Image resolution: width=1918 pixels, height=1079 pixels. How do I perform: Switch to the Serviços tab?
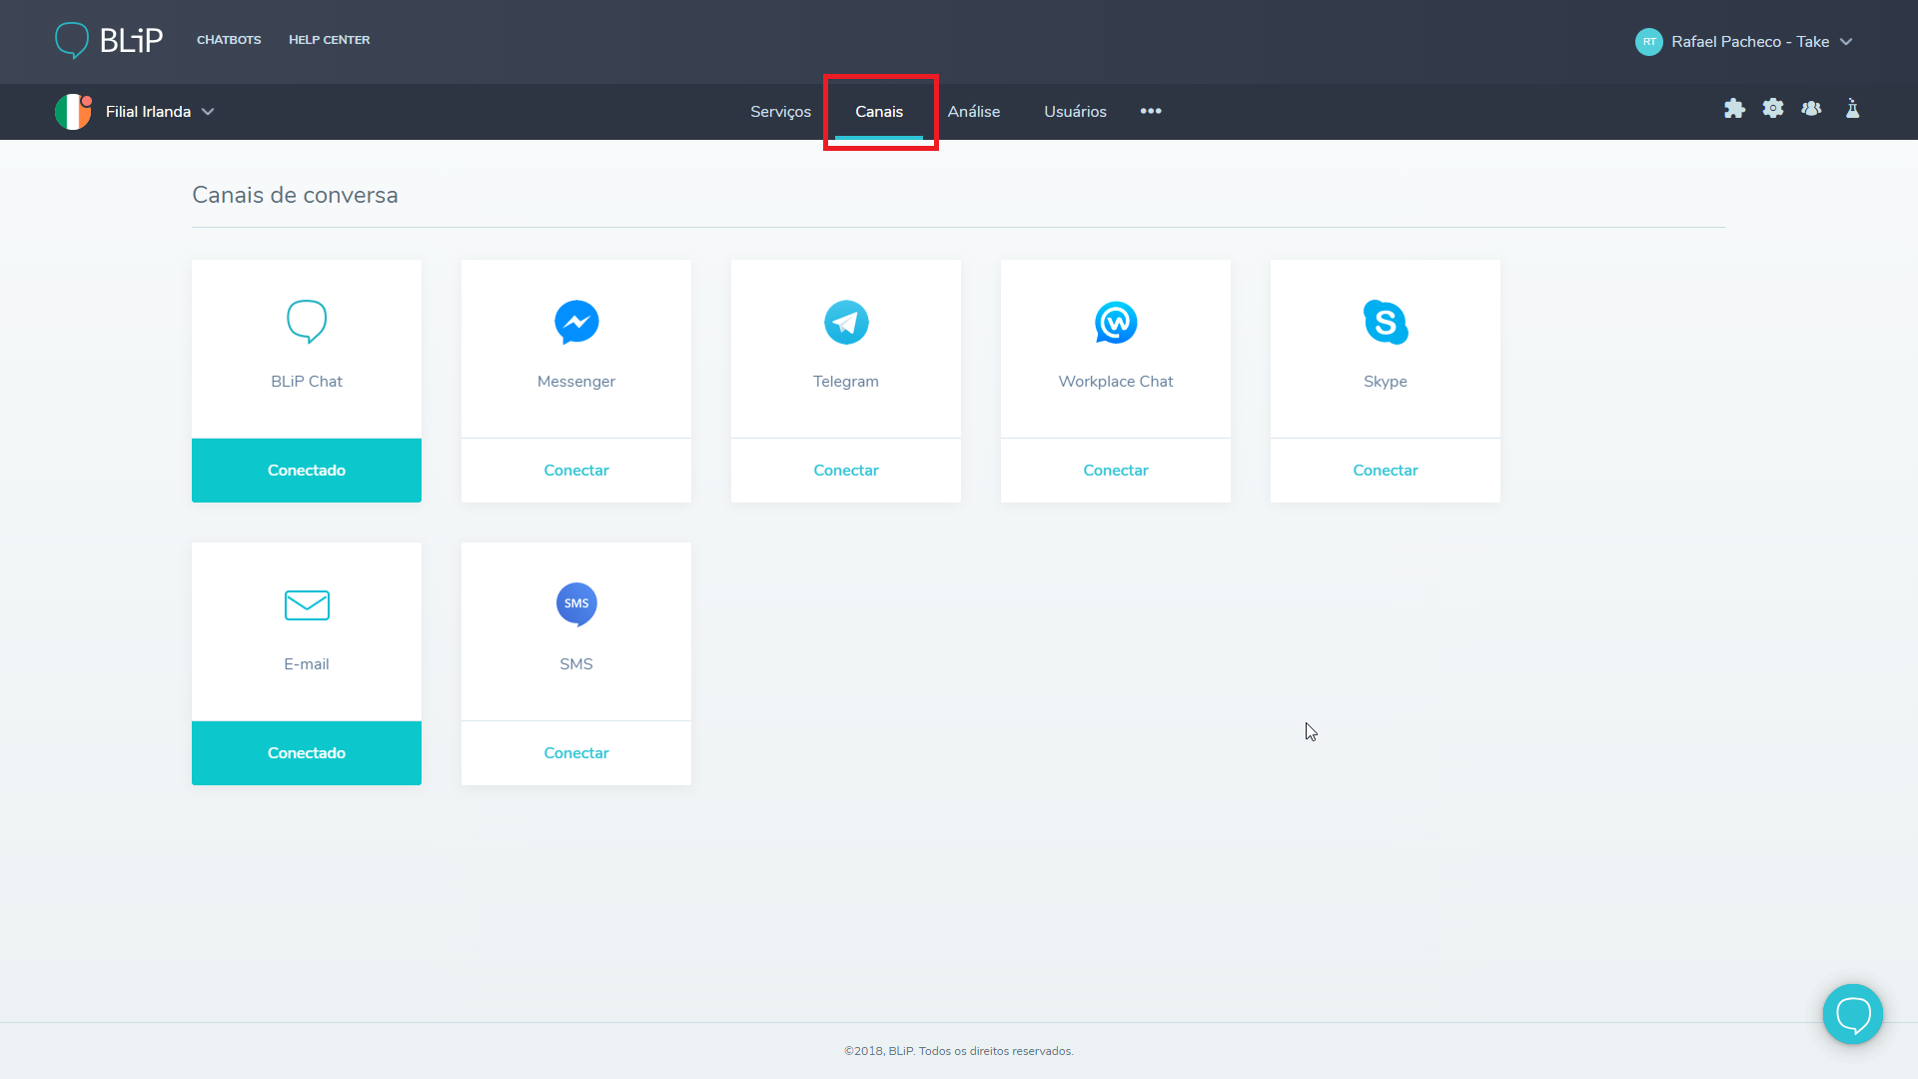[x=780, y=112]
